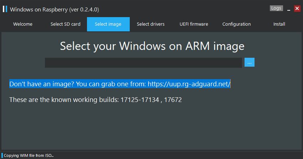Switch to the Select SD card tab
This screenshot has height=159, width=303.
pos(66,24)
